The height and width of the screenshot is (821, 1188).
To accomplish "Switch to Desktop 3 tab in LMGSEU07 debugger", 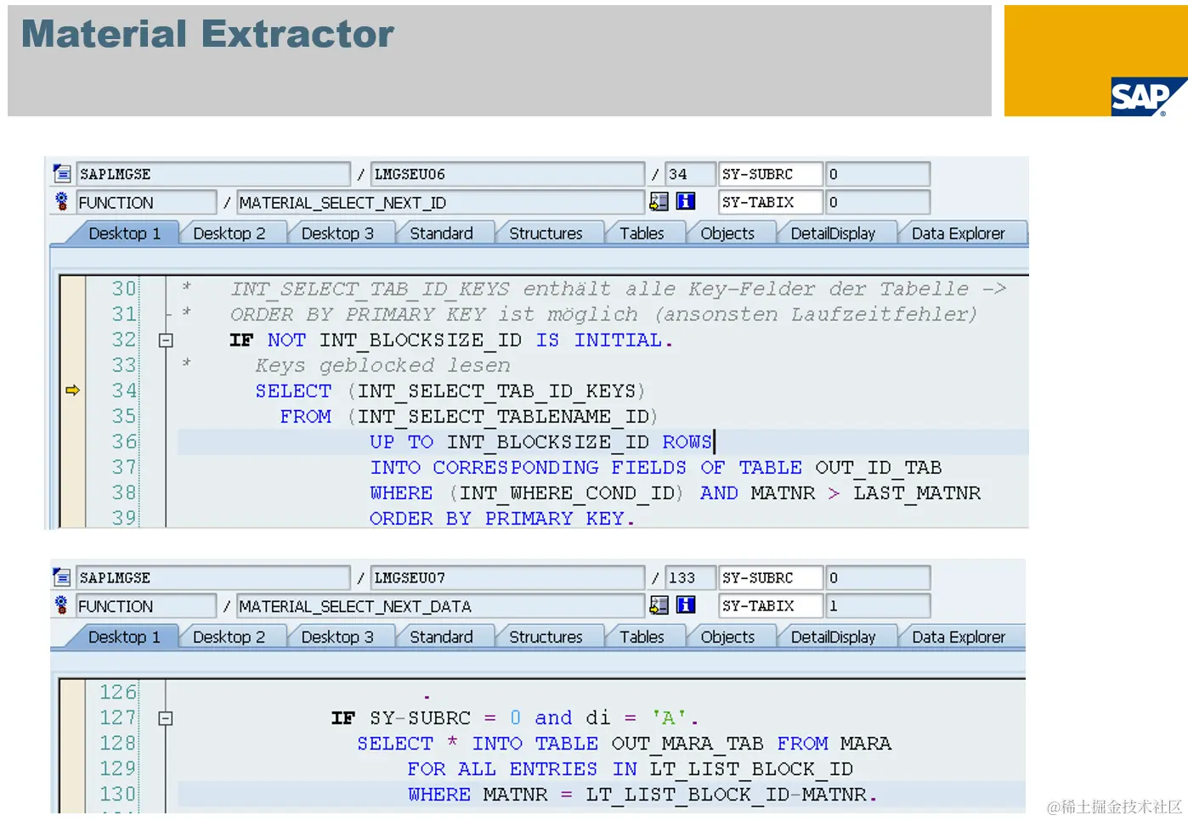I will [x=337, y=637].
